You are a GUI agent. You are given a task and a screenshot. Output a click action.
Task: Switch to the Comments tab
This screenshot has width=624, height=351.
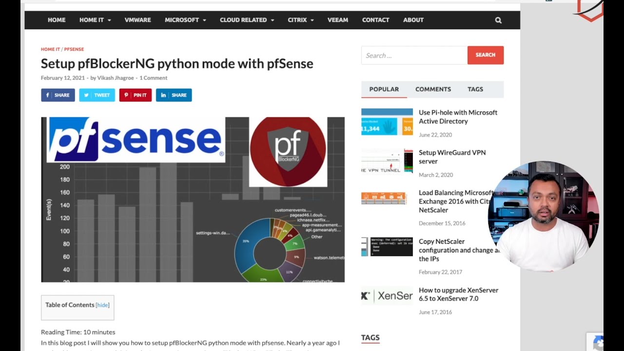point(433,89)
